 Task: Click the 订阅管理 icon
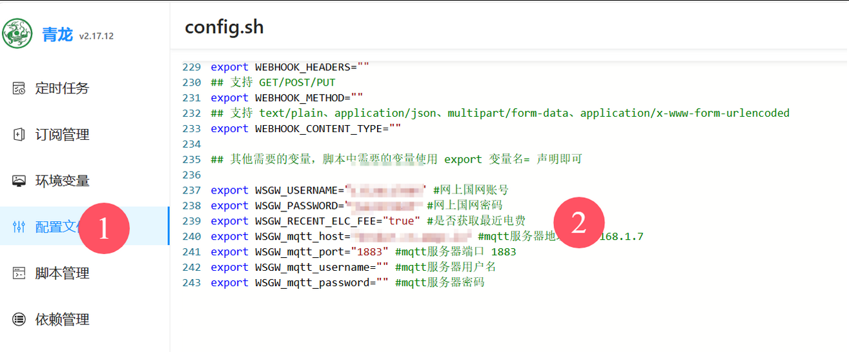pyautogui.click(x=19, y=135)
